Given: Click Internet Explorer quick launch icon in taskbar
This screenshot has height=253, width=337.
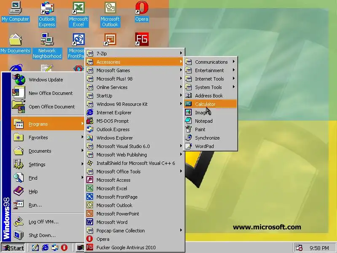Looking at the screenshot, I should point(45,248).
